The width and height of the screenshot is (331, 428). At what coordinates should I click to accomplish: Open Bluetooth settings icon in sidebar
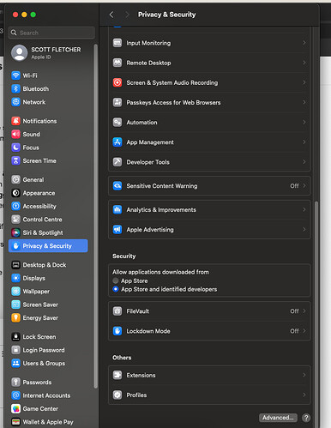15,88
